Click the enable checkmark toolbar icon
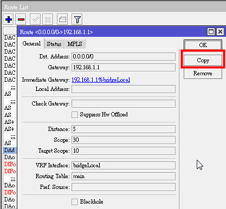The width and height of the screenshot is (226, 209). tap(35, 19)
